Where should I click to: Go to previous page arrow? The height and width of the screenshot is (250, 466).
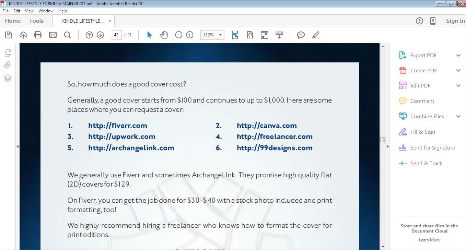[x=89, y=35]
